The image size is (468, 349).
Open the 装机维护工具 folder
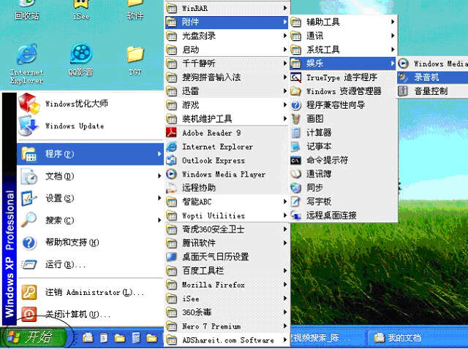pyautogui.click(x=227, y=119)
